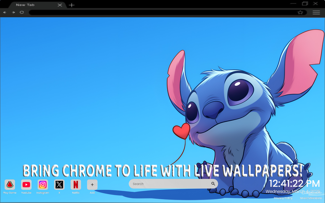325x203 pixels.
Task: Close the browser window
Action: pos(315,4)
